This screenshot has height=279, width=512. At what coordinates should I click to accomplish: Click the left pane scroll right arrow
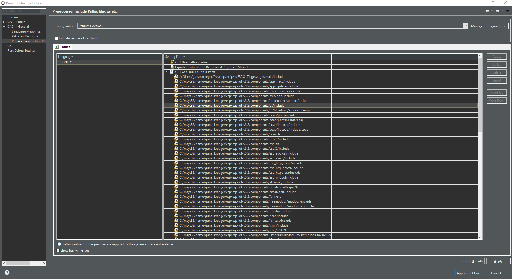[44, 263]
